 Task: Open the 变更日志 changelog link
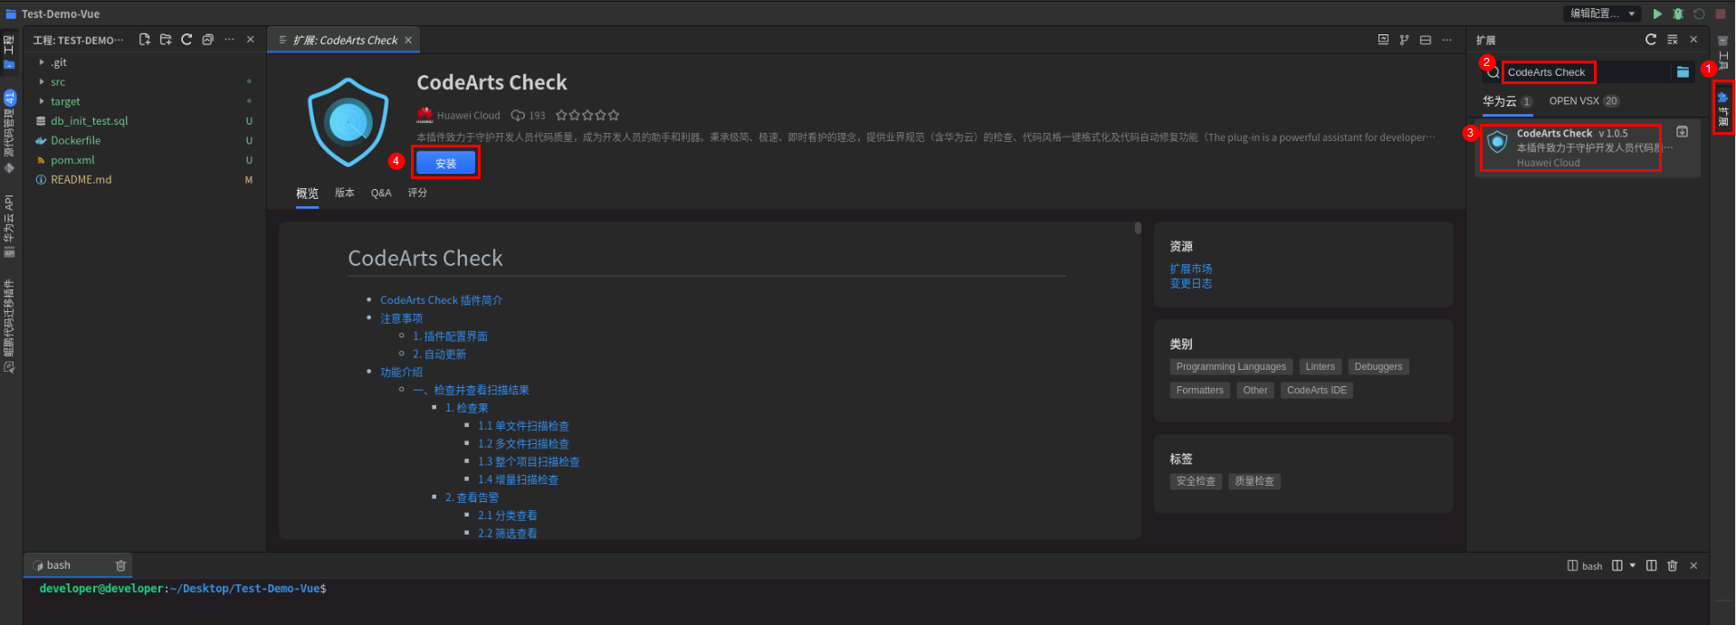click(1190, 283)
